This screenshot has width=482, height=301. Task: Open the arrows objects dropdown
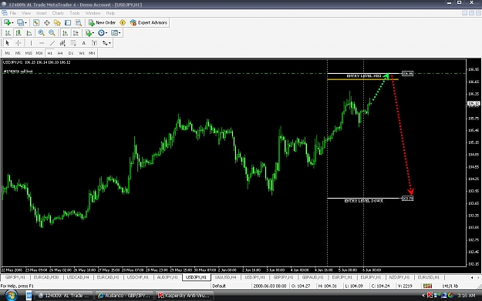[x=106, y=43]
